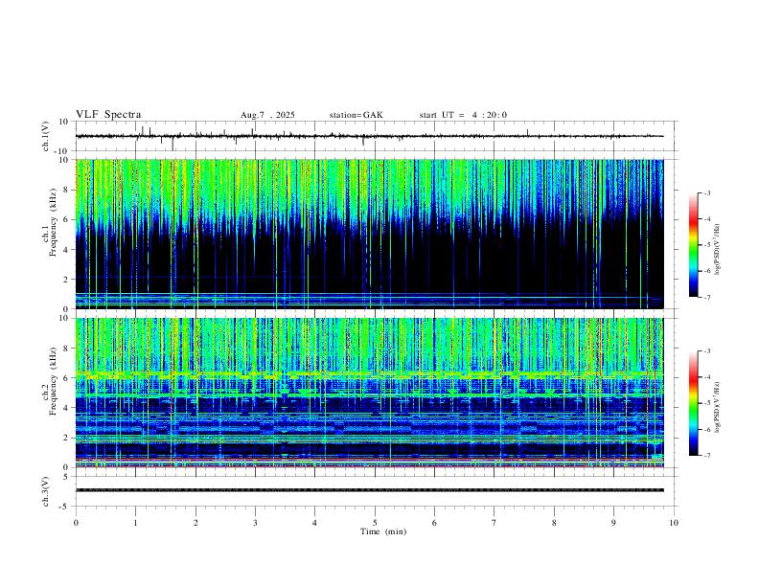Image resolution: width=759 pixels, height=586 pixels.
Task: Click the ch.1 'Frequency (kHz)' axis label
Action: pos(53,222)
